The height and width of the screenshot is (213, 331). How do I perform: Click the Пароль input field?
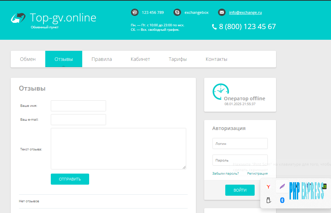(x=240, y=160)
